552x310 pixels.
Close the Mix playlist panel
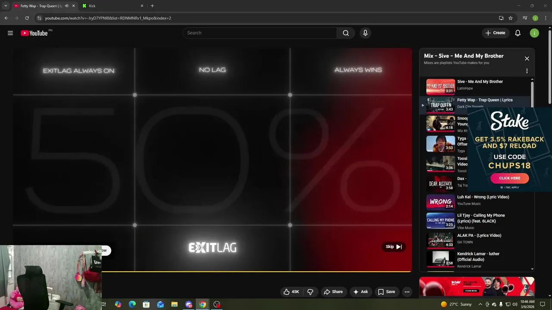tap(527, 59)
